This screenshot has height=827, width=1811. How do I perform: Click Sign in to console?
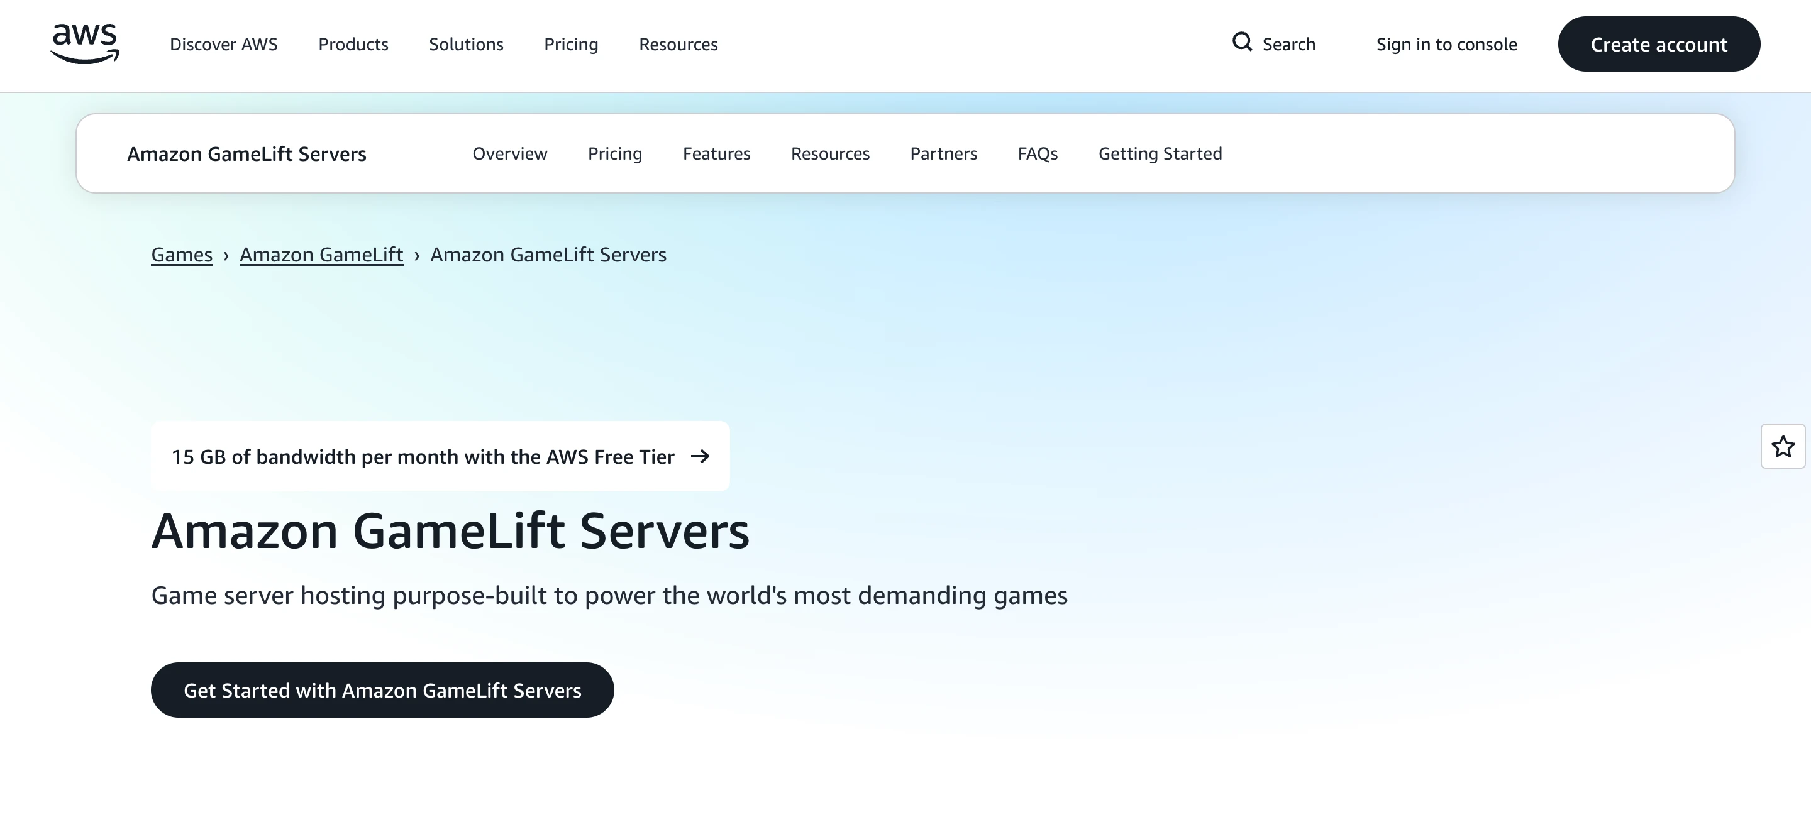click(x=1447, y=44)
